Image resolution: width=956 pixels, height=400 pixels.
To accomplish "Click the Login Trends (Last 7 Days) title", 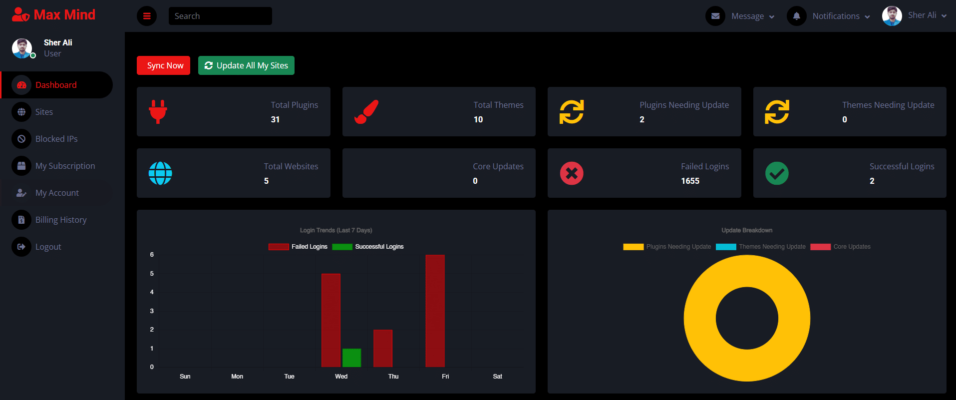I will click(336, 230).
